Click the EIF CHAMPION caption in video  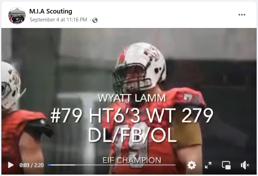tap(132, 160)
